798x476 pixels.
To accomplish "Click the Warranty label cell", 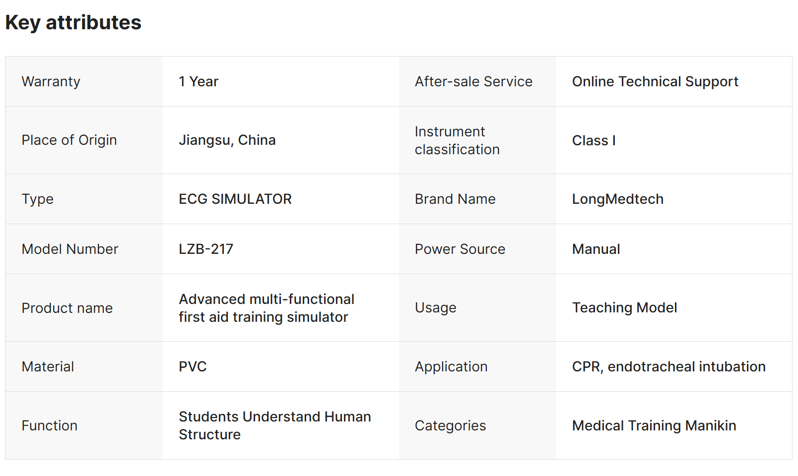I will pos(51,81).
